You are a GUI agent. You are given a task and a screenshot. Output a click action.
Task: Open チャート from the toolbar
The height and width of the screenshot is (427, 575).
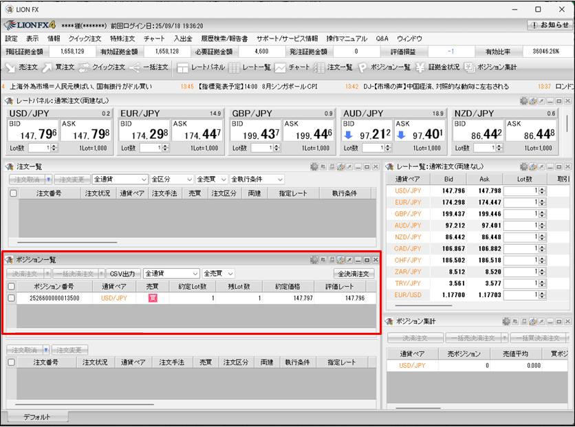click(x=292, y=67)
